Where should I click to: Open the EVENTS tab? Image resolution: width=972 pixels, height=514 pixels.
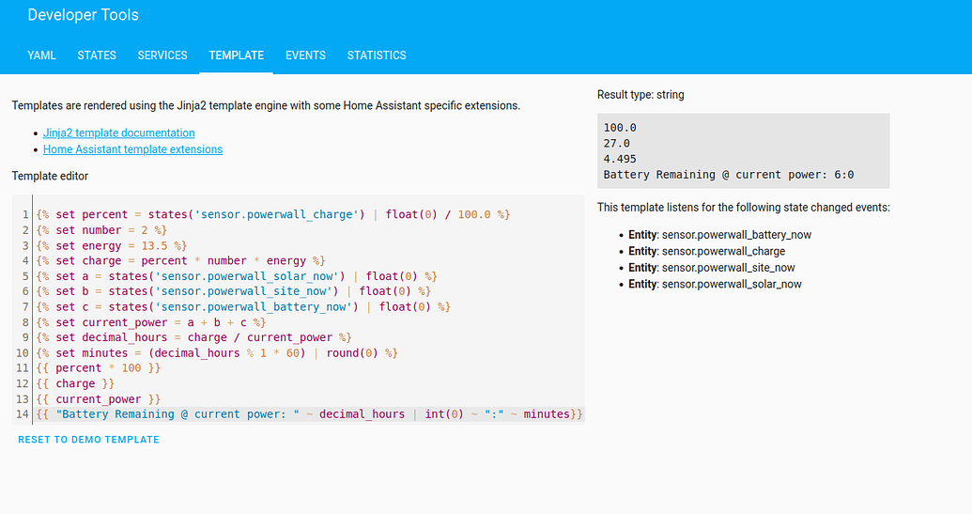pyautogui.click(x=305, y=55)
